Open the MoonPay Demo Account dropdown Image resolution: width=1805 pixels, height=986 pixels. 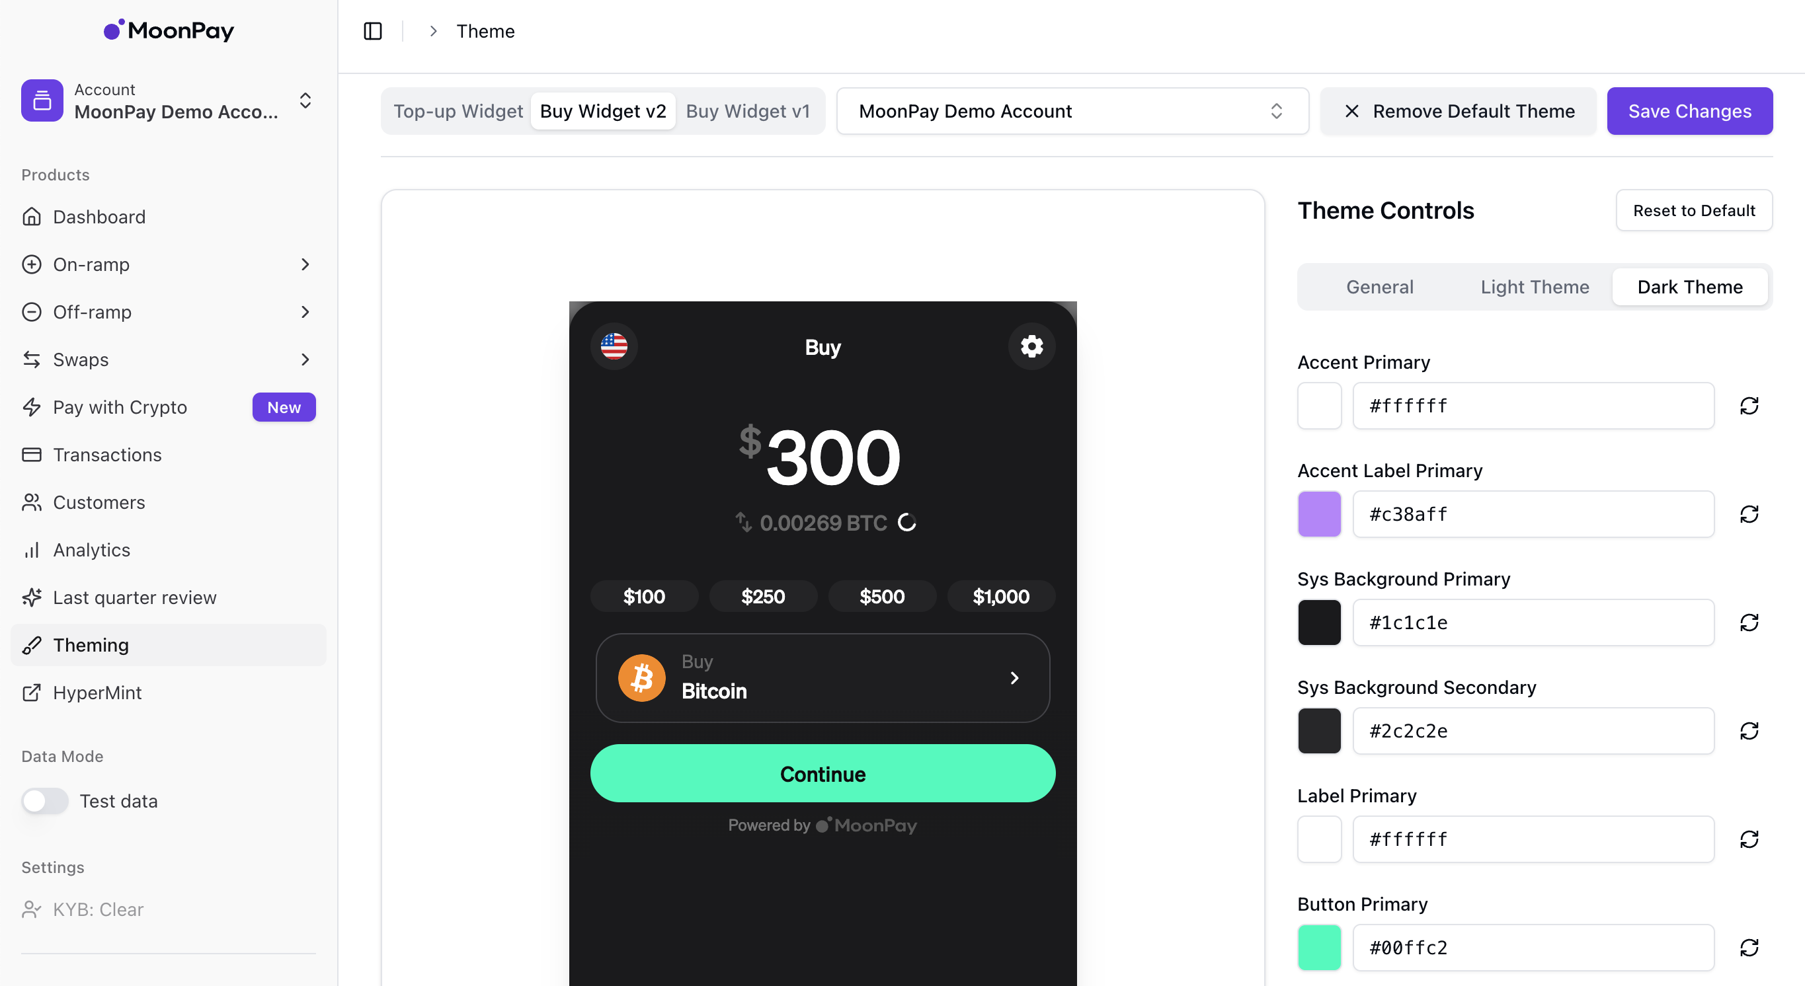pos(1072,110)
